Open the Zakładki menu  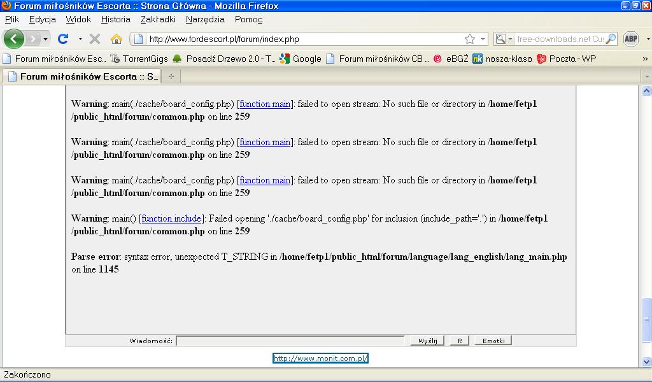(158, 19)
